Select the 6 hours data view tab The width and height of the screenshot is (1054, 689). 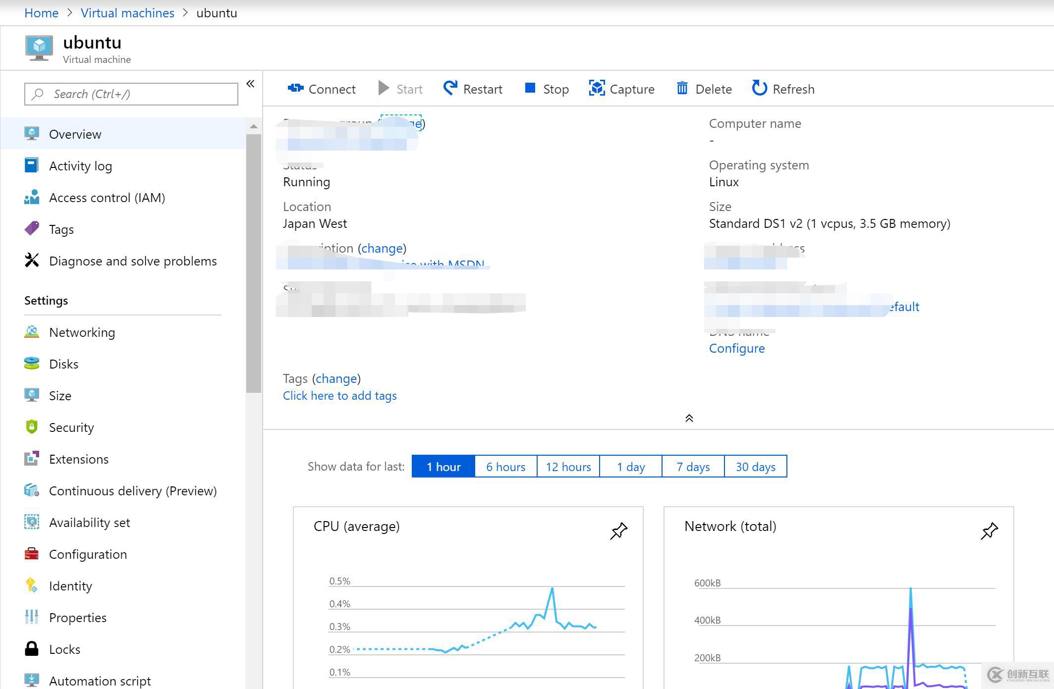click(x=505, y=466)
